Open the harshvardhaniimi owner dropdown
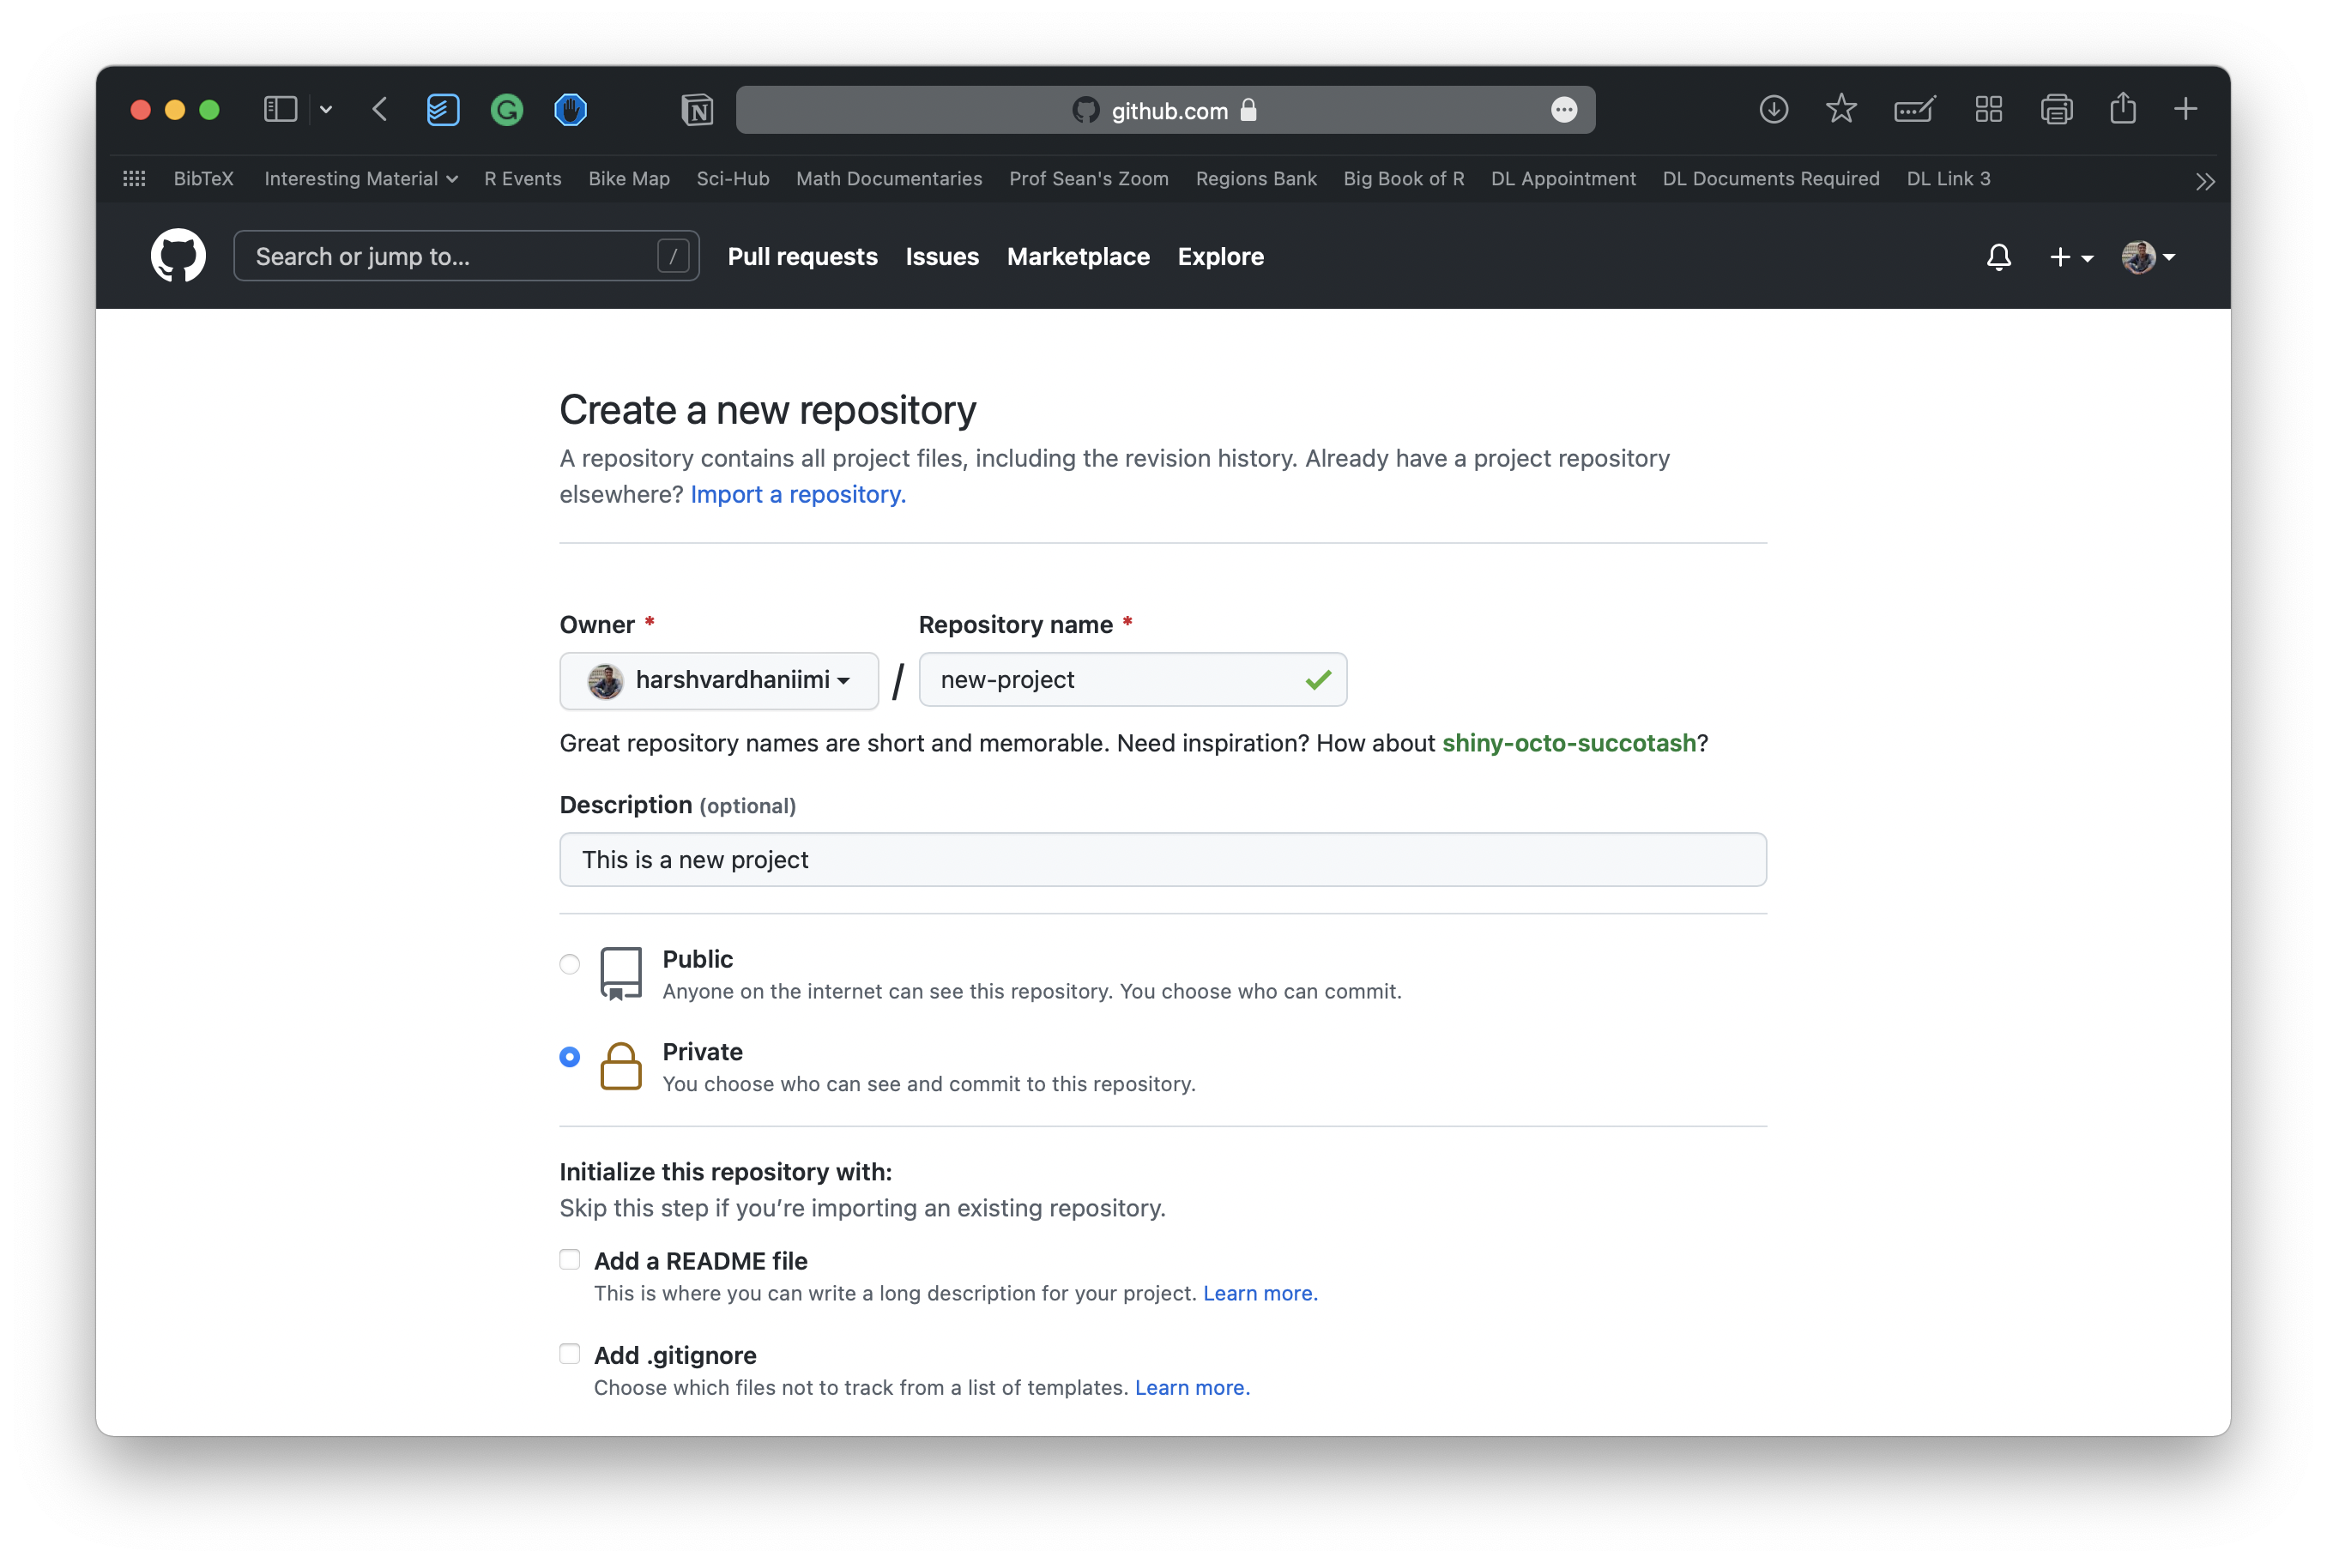The width and height of the screenshot is (2327, 1563). 718,679
